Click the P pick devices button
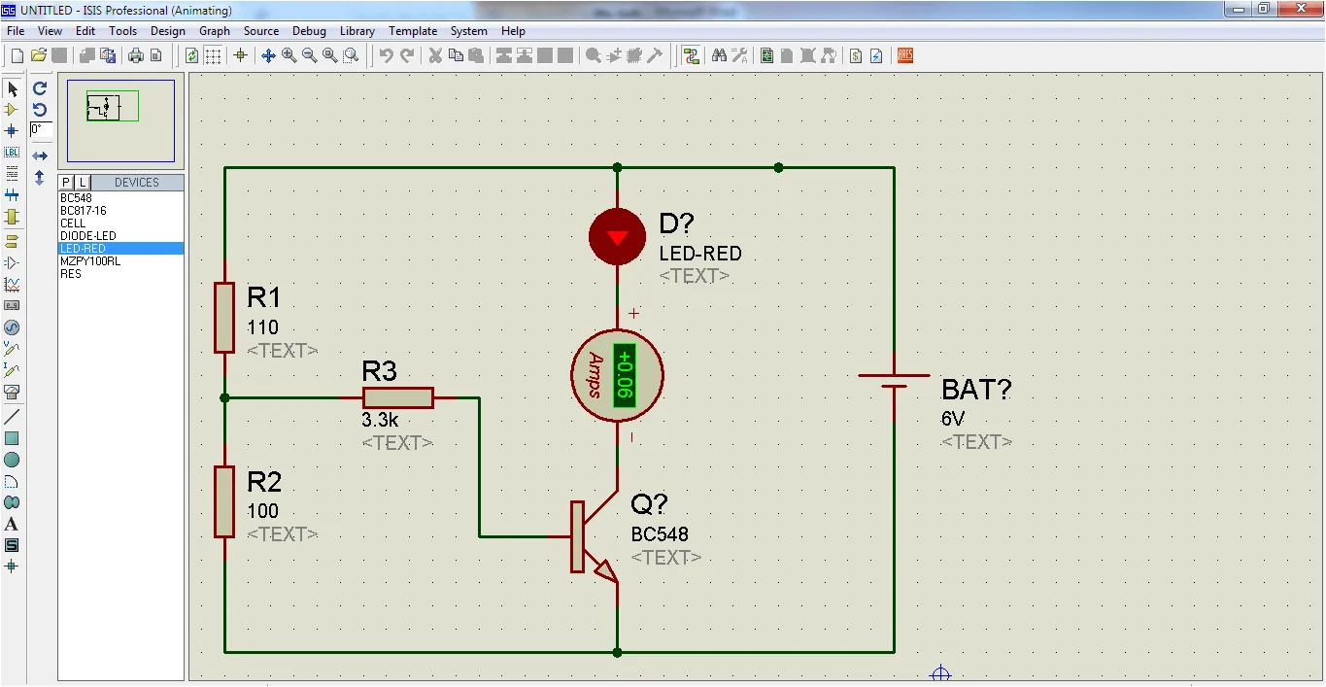The width and height of the screenshot is (1326, 687). [x=66, y=182]
